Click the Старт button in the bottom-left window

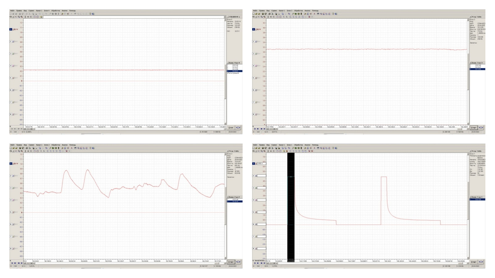point(231,262)
